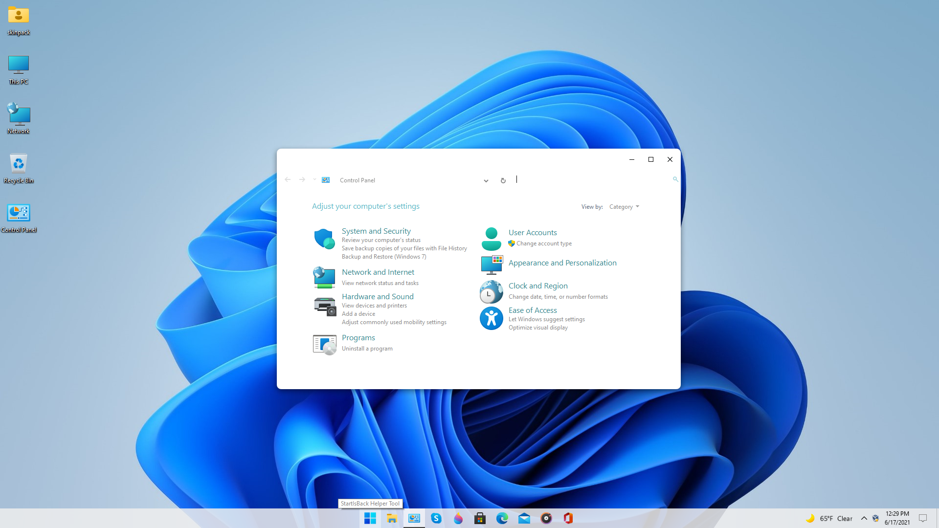The image size is (939, 528).
Task: Open Ease of Access settings
Action: pyautogui.click(x=532, y=310)
